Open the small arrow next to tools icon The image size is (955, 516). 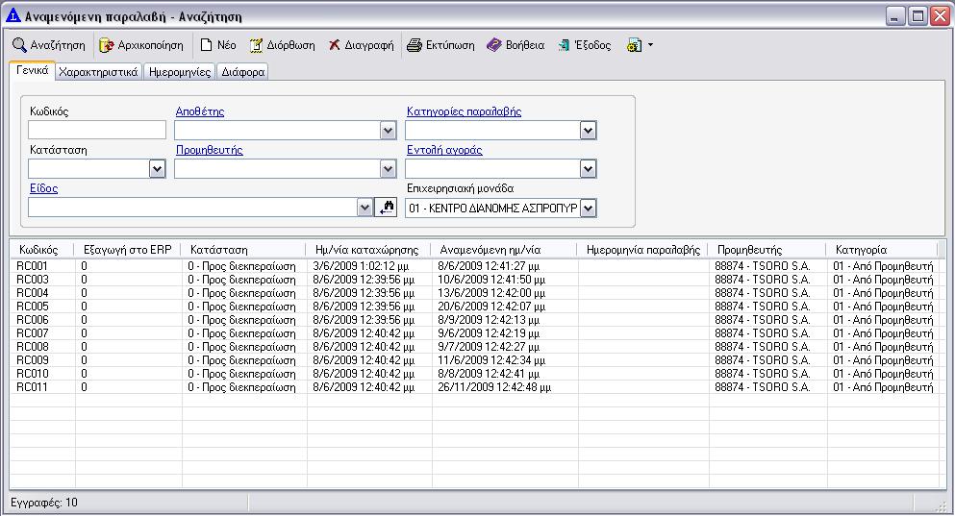[x=650, y=45]
